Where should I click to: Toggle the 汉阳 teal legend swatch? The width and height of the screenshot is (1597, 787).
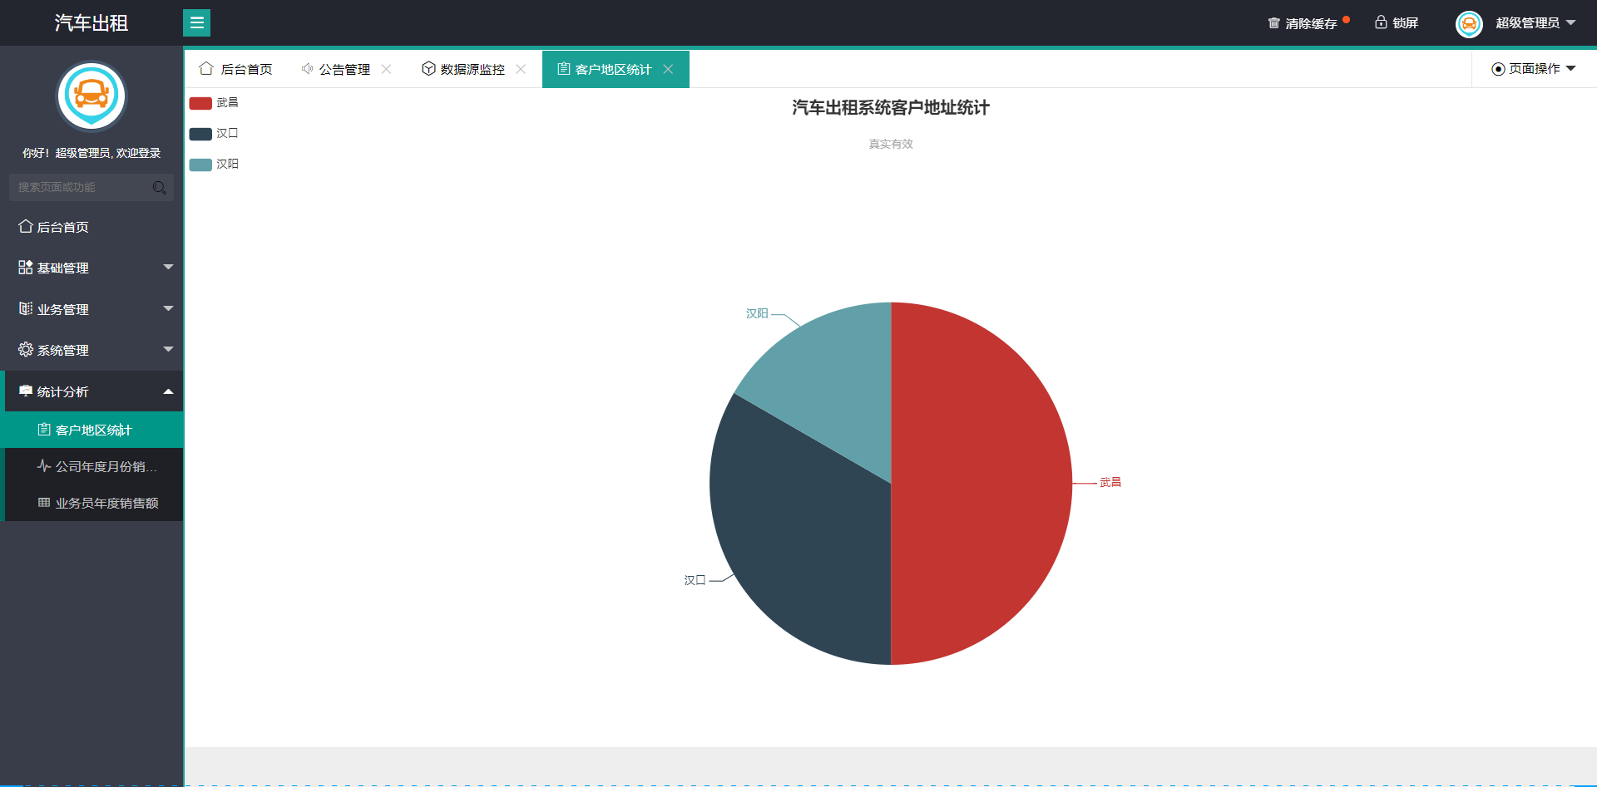(200, 165)
